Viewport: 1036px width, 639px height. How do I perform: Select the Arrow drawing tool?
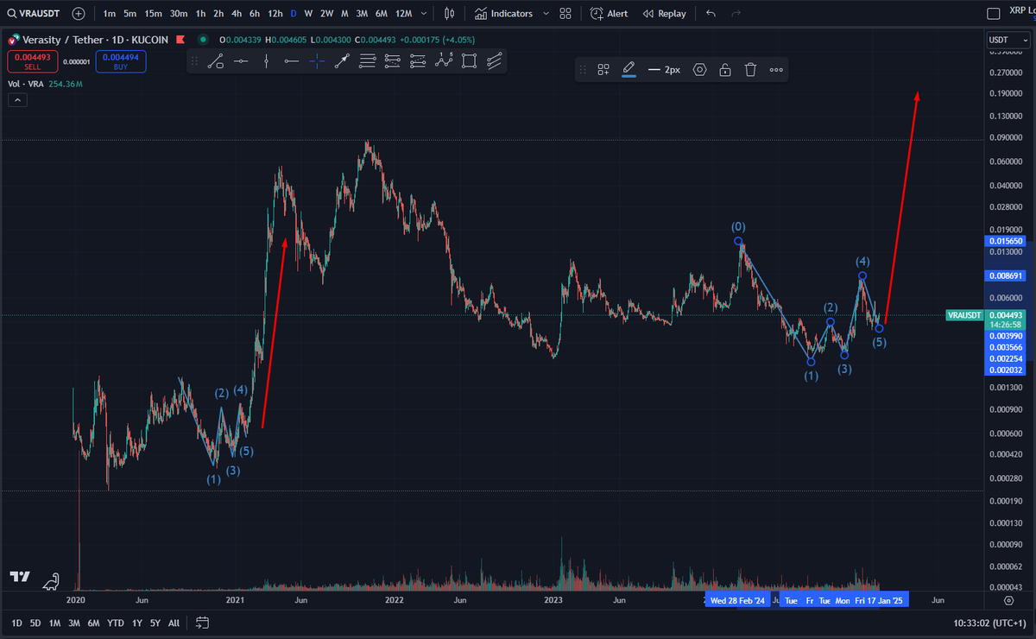point(342,60)
